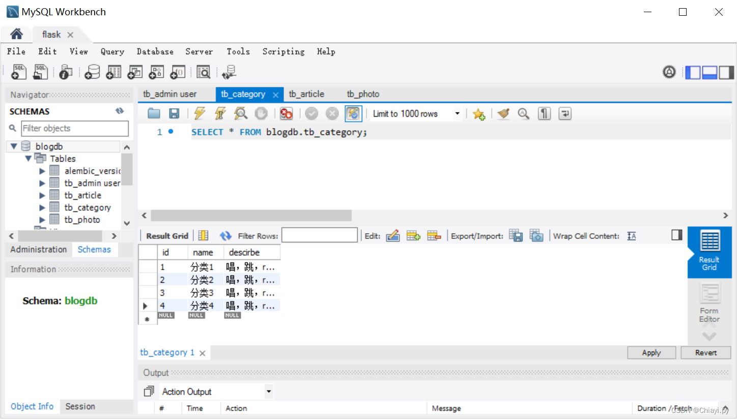This screenshot has width=737, height=419.
Task: Switch to the tb_photo query tab
Action: 363,94
